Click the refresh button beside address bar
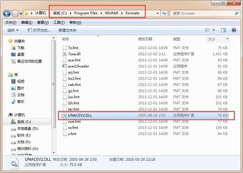 pyautogui.click(x=164, y=13)
